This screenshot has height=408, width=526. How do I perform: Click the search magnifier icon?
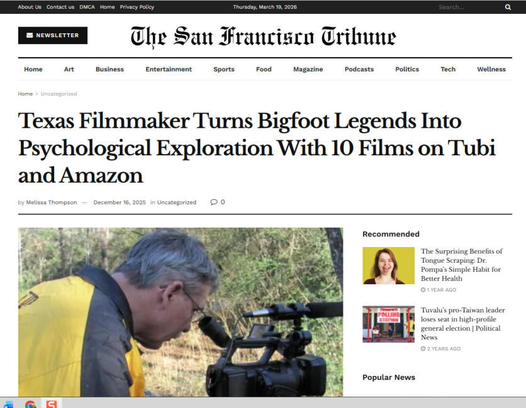508,7
